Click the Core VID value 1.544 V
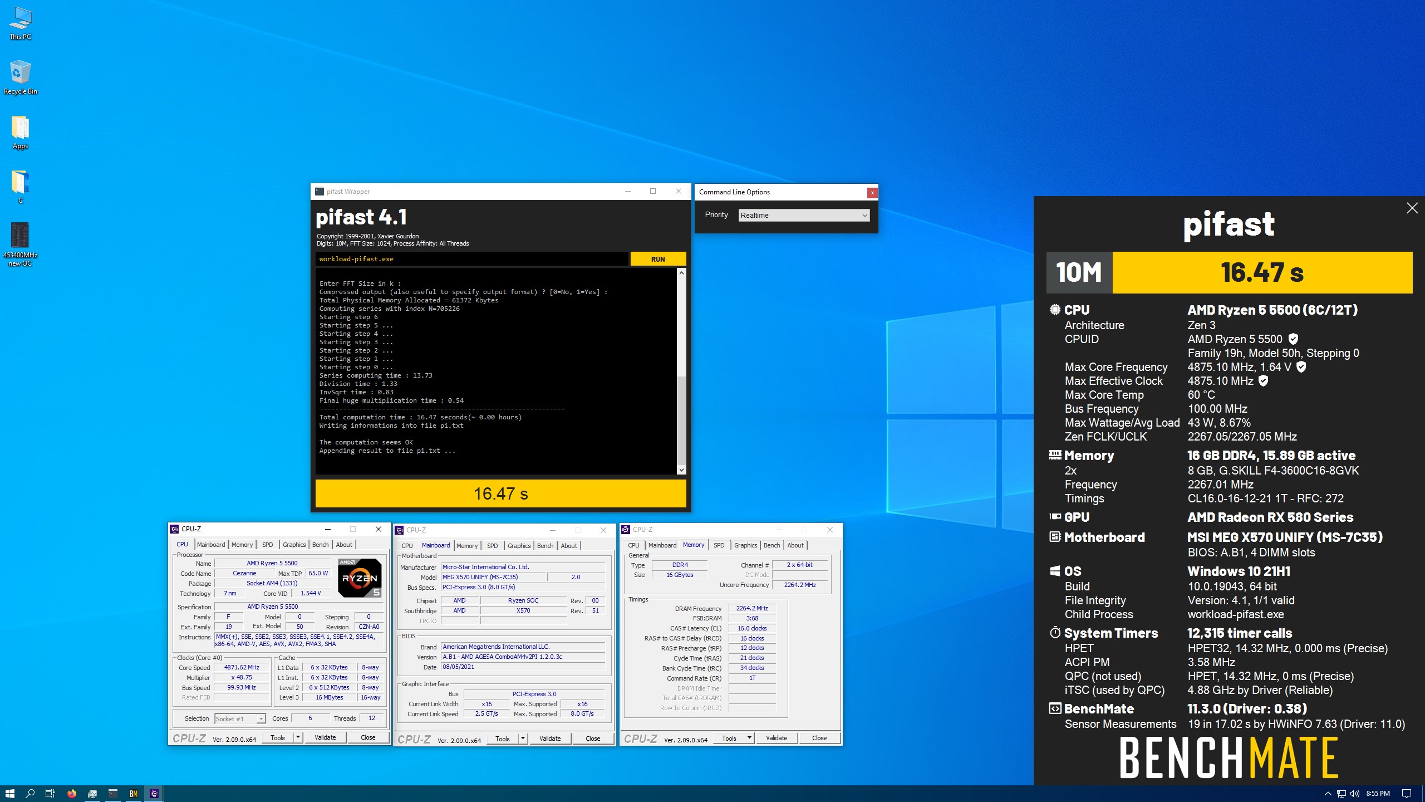Screen dimensions: 1425x802 311,593
